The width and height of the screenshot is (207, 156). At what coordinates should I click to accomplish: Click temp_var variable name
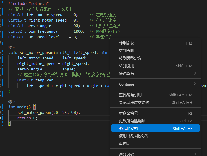44,80
